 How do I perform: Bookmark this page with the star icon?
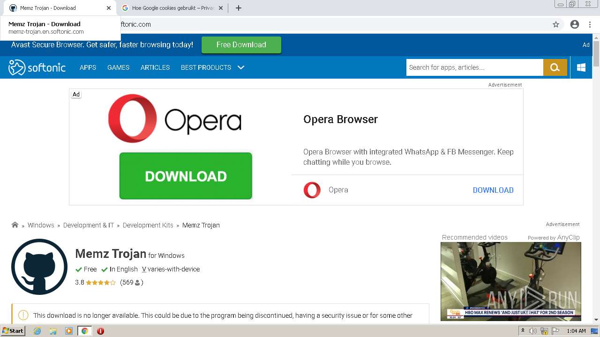pos(556,24)
